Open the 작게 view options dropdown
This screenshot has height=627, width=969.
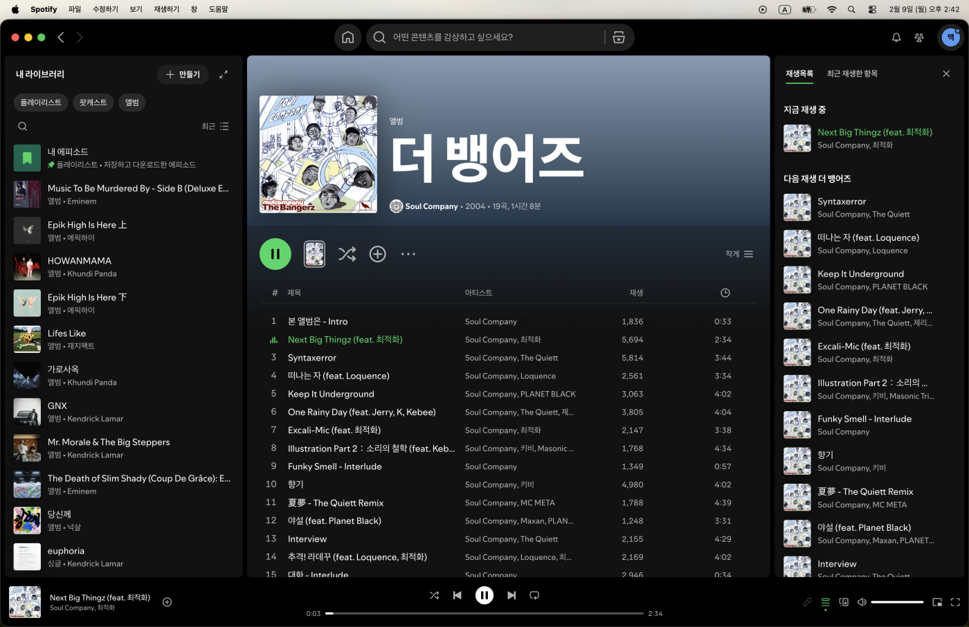tap(739, 254)
